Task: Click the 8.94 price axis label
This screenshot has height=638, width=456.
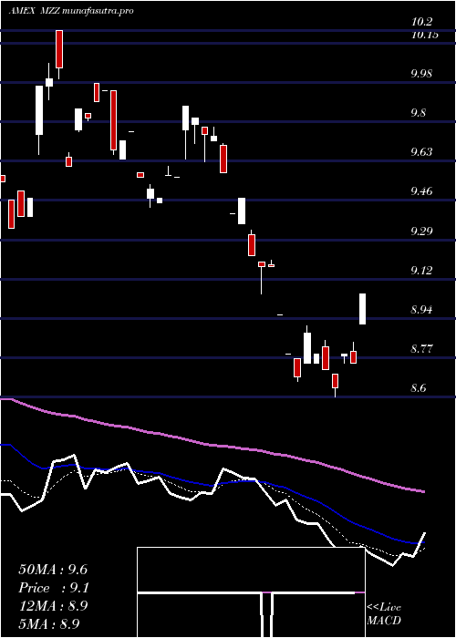Action: coord(421,310)
